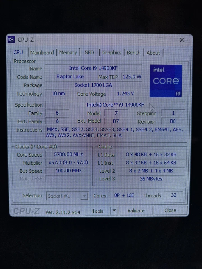Click the Family value 6
This screenshot has height=269, width=202.
click(57, 113)
